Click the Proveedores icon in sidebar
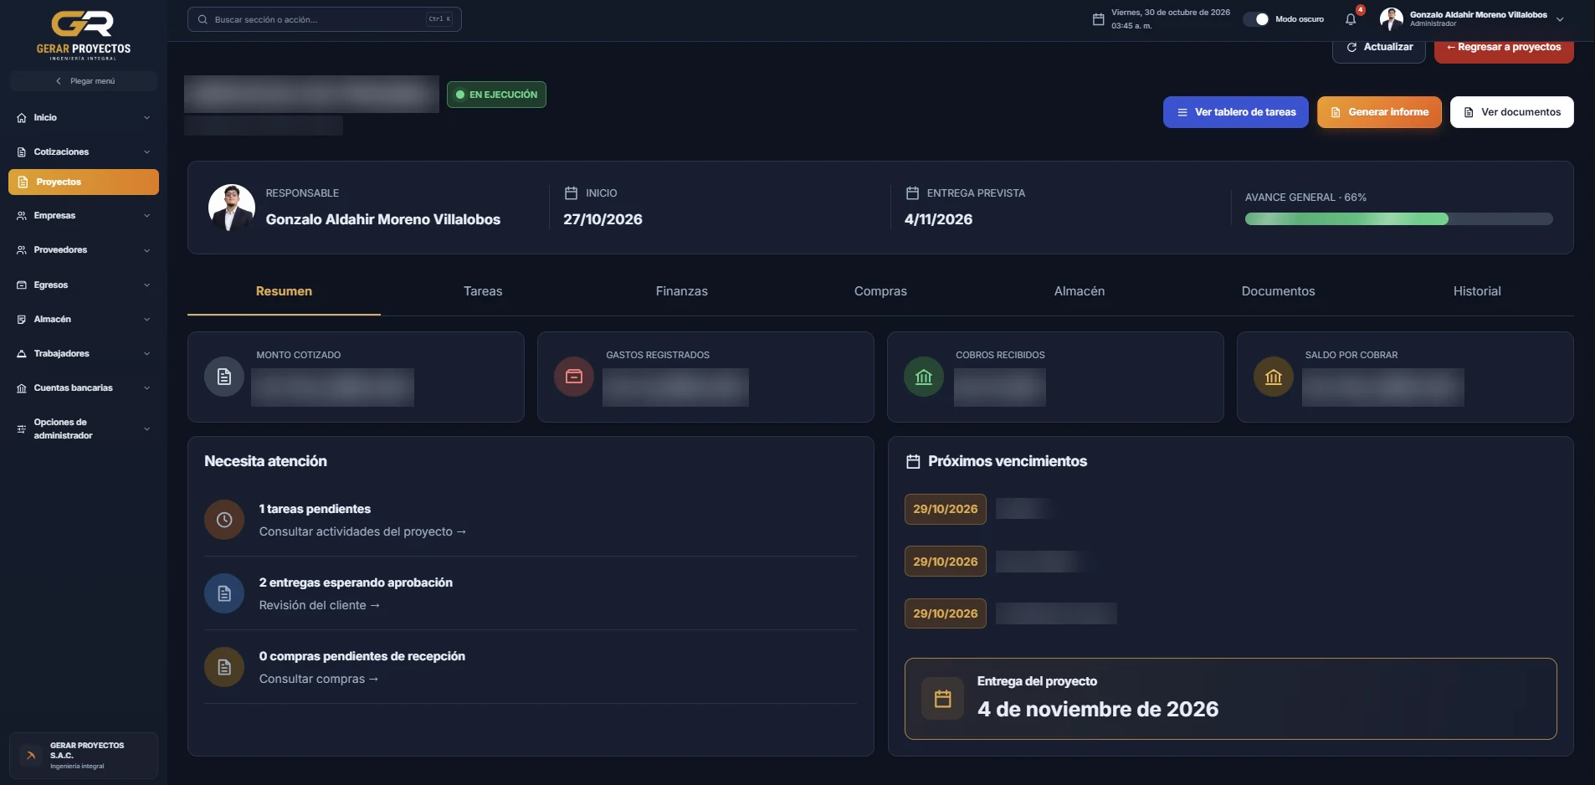The width and height of the screenshot is (1595, 785). click(22, 250)
